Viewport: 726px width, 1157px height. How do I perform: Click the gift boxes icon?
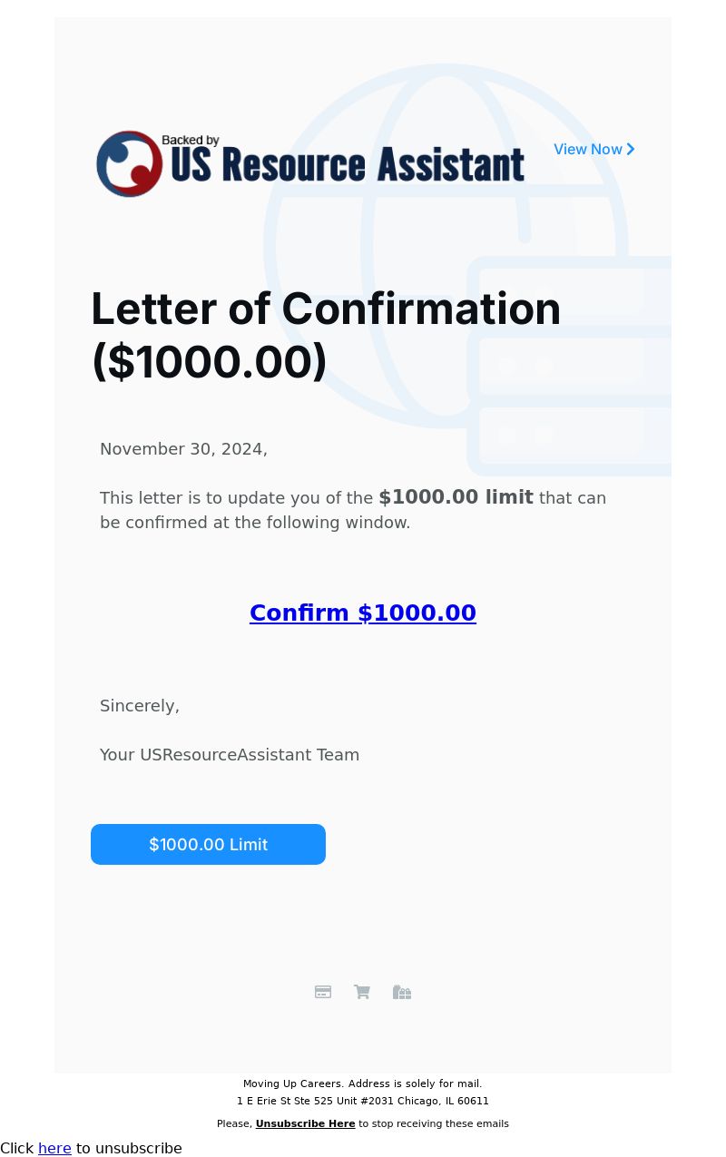point(402,992)
